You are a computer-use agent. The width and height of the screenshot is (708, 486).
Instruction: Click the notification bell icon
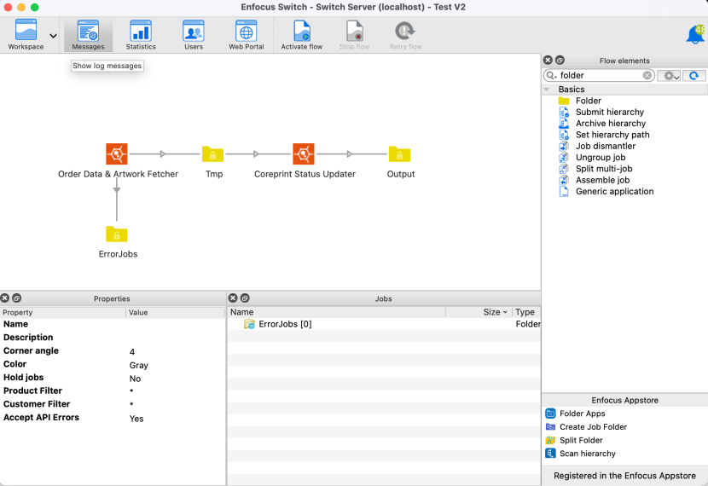(x=695, y=35)
